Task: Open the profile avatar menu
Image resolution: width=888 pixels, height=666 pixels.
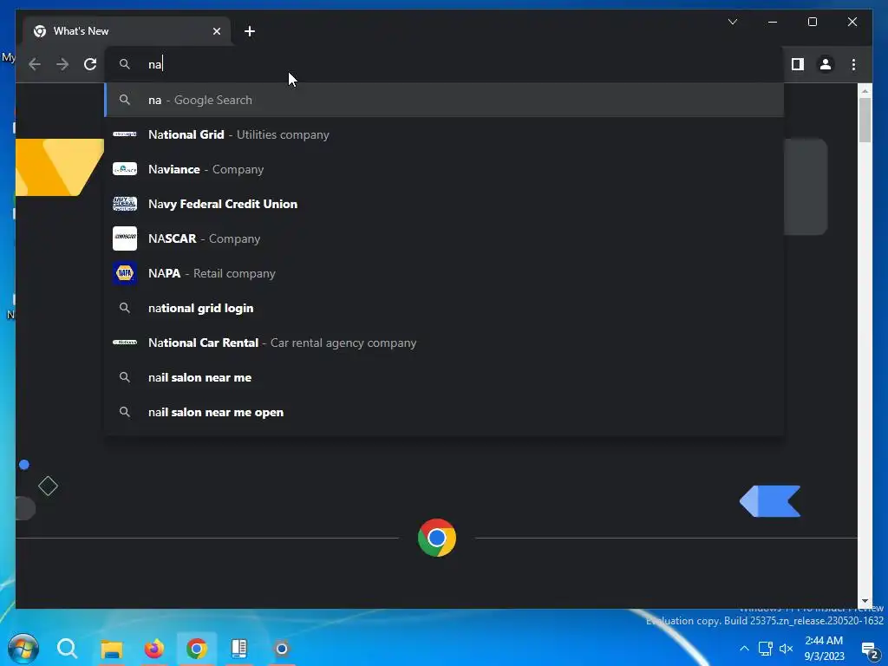Action: (x=826, y=64)
